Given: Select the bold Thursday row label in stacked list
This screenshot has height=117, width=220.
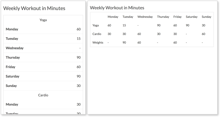Looking at the screenshot, I should [x=13, y=58].
